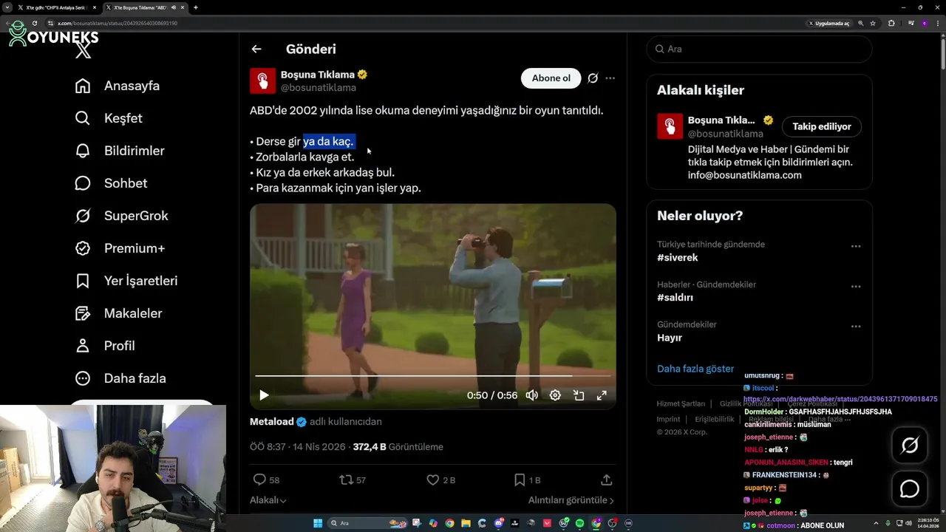Open File Explorer from the taskbar

[466, 523]
